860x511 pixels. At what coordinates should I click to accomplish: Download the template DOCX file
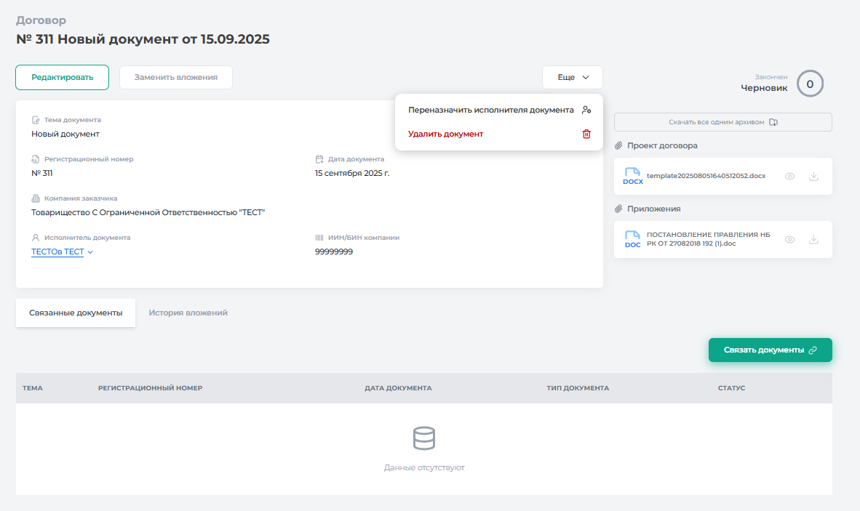click(813, 177)
